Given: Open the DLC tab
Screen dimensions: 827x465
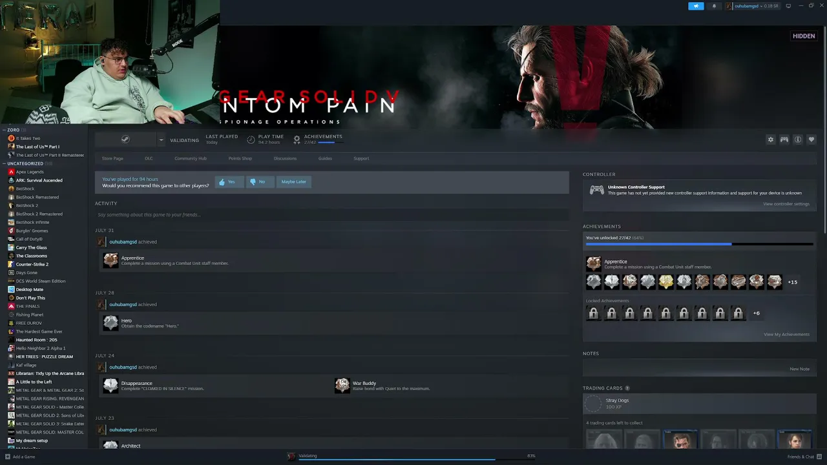Looking at the screenshot, I should (x=149, y=158).
